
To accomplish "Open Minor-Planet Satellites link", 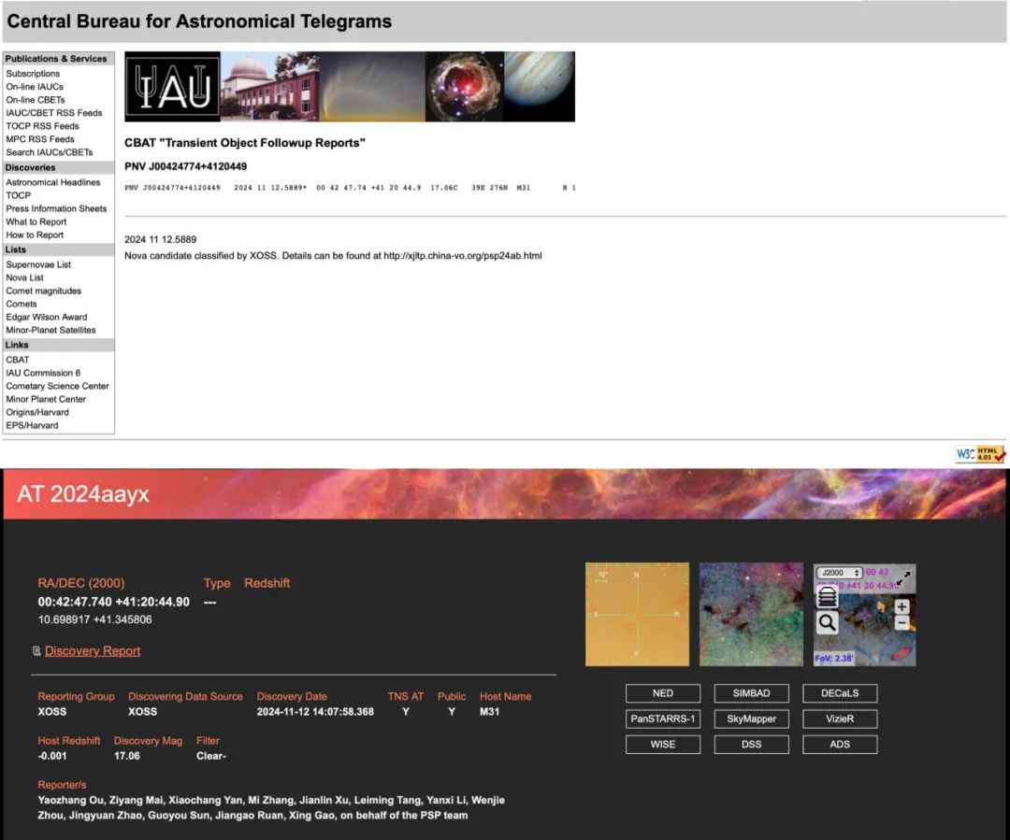I will pos(50,330).
